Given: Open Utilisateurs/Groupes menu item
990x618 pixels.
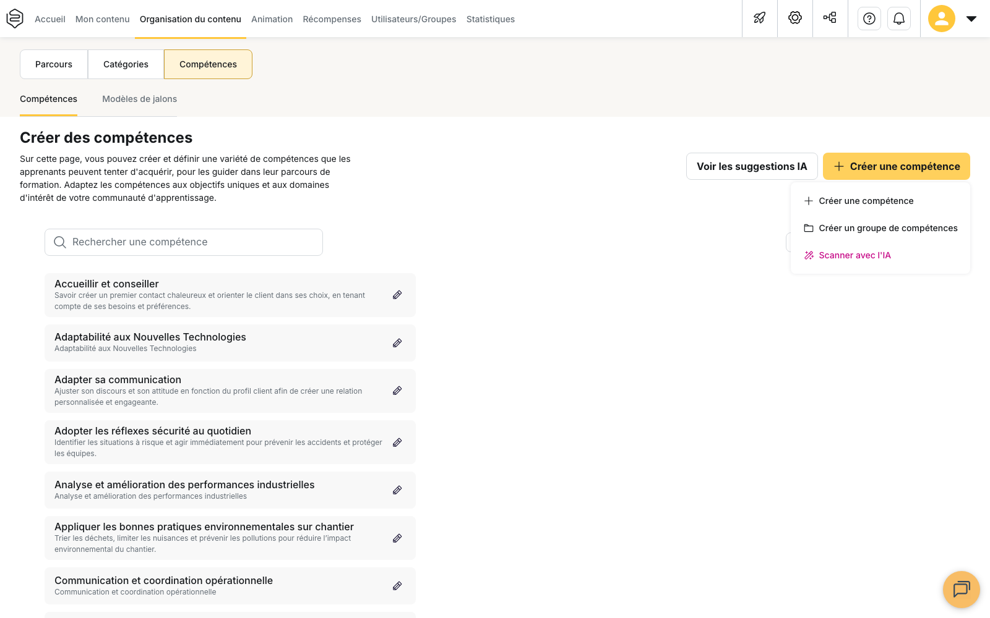Looking at the screenshot, I should (414, 19).
